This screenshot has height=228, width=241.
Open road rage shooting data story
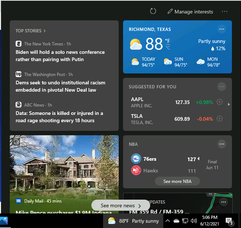point(59,117)
